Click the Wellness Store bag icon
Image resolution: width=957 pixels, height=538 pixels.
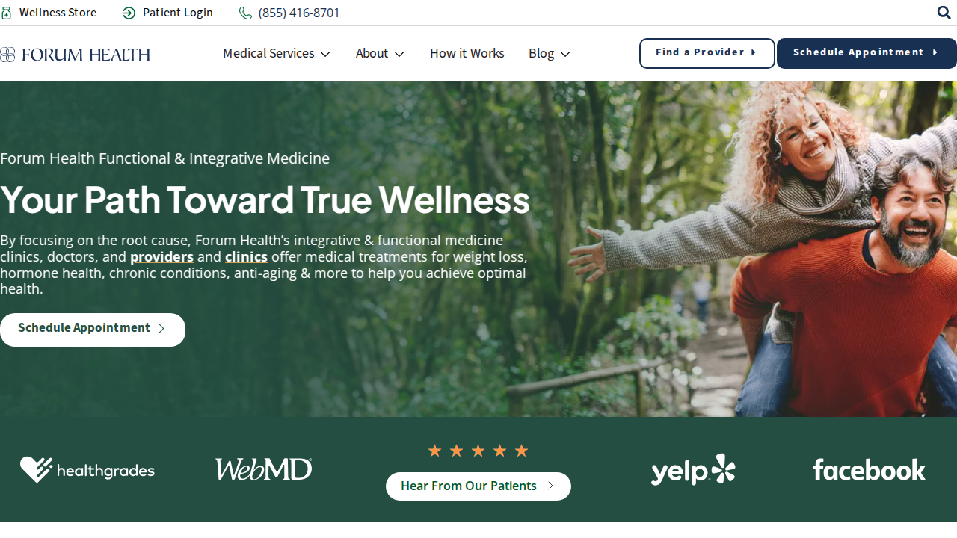point(6,13)
